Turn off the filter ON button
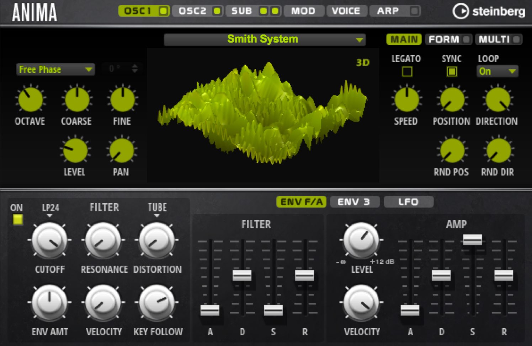Image resolution: width=532 pixels, height=346 pixels. (17, 220)
